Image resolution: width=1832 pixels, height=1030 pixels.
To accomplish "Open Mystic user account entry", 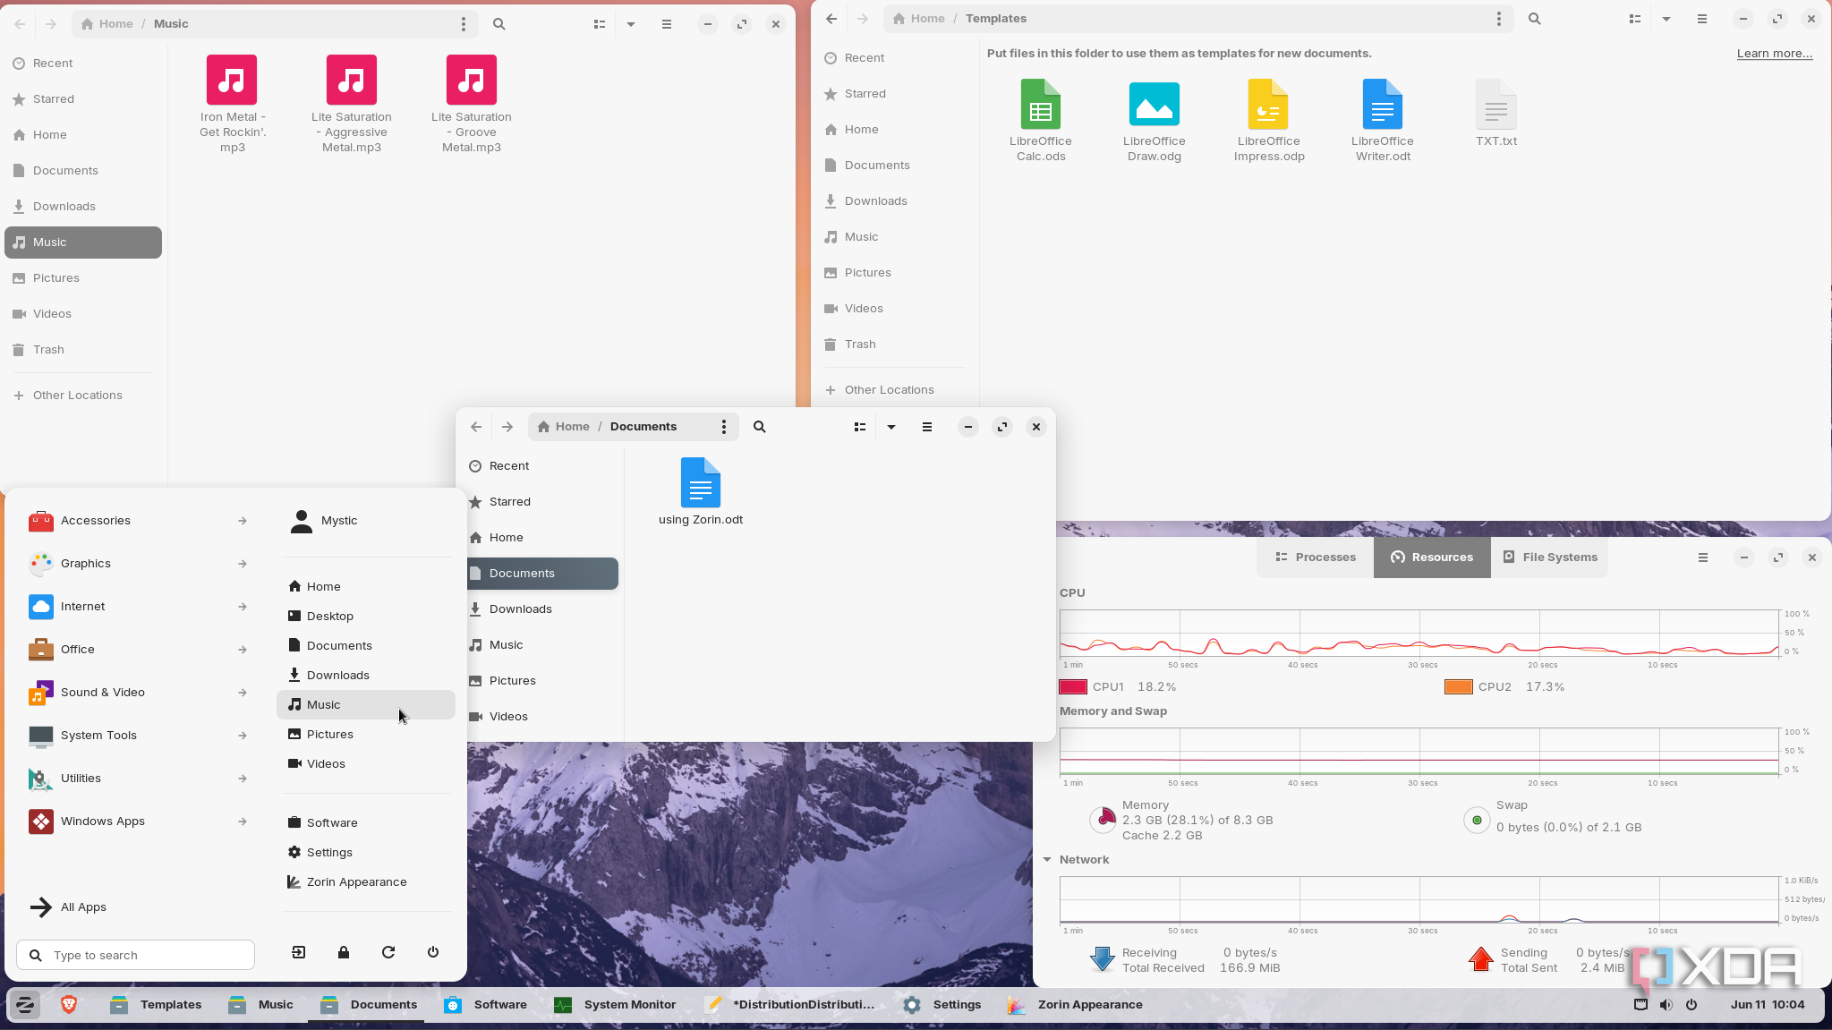I will click(366, 521).
